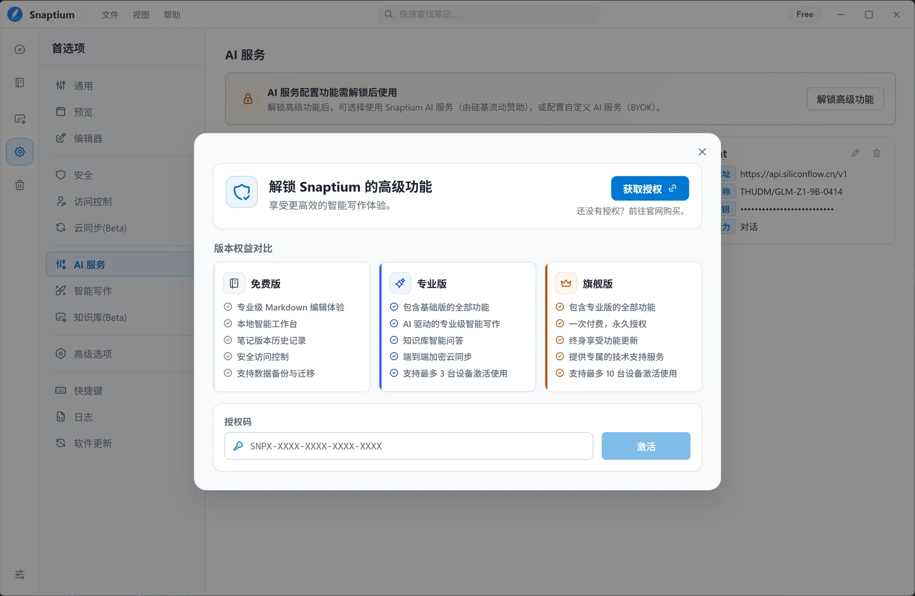Select 预览 in preferences

(122, 112)
